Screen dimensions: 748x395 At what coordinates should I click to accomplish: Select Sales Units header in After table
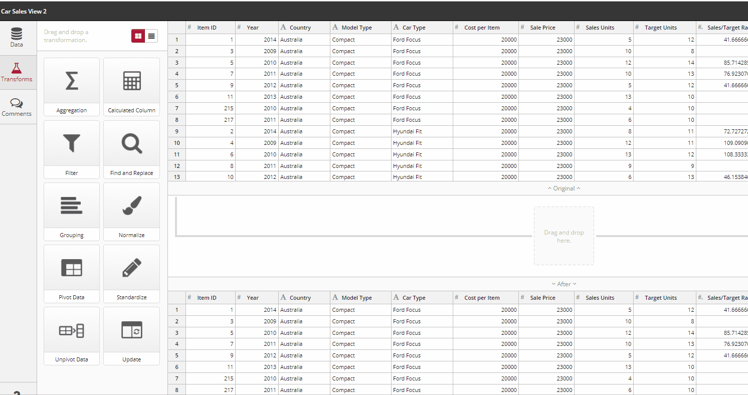point(604,298)
